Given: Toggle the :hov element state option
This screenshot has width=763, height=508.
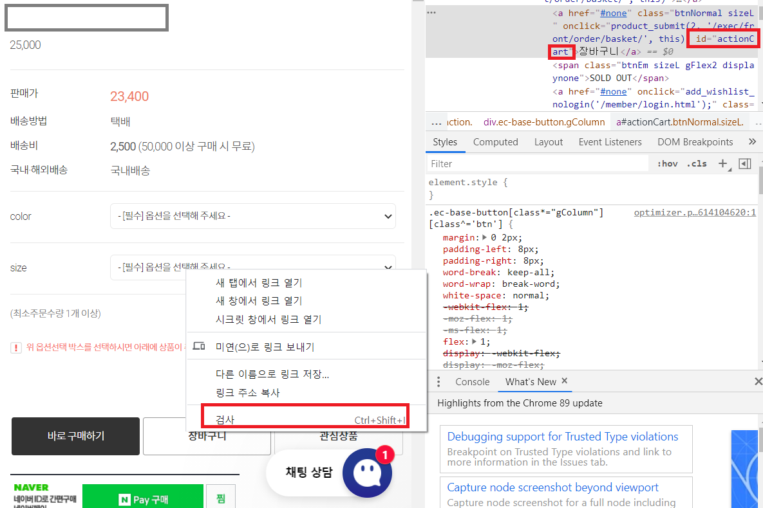Looking at the screenshot, I should [x=667, y=164].
